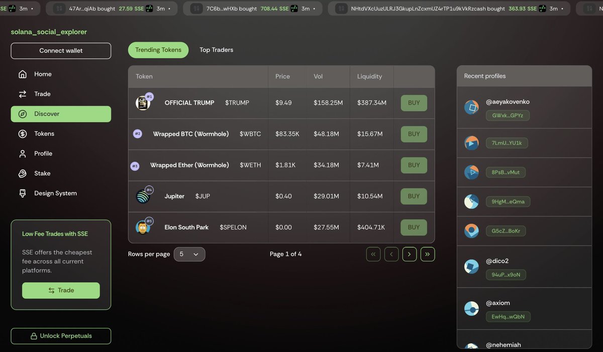Click the Elon South Park token logo

click(x=143, y=227)
